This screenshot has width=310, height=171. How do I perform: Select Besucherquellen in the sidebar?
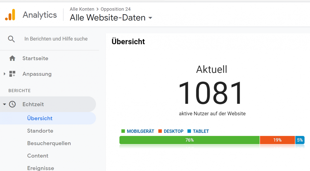click(x=49, y=143)
